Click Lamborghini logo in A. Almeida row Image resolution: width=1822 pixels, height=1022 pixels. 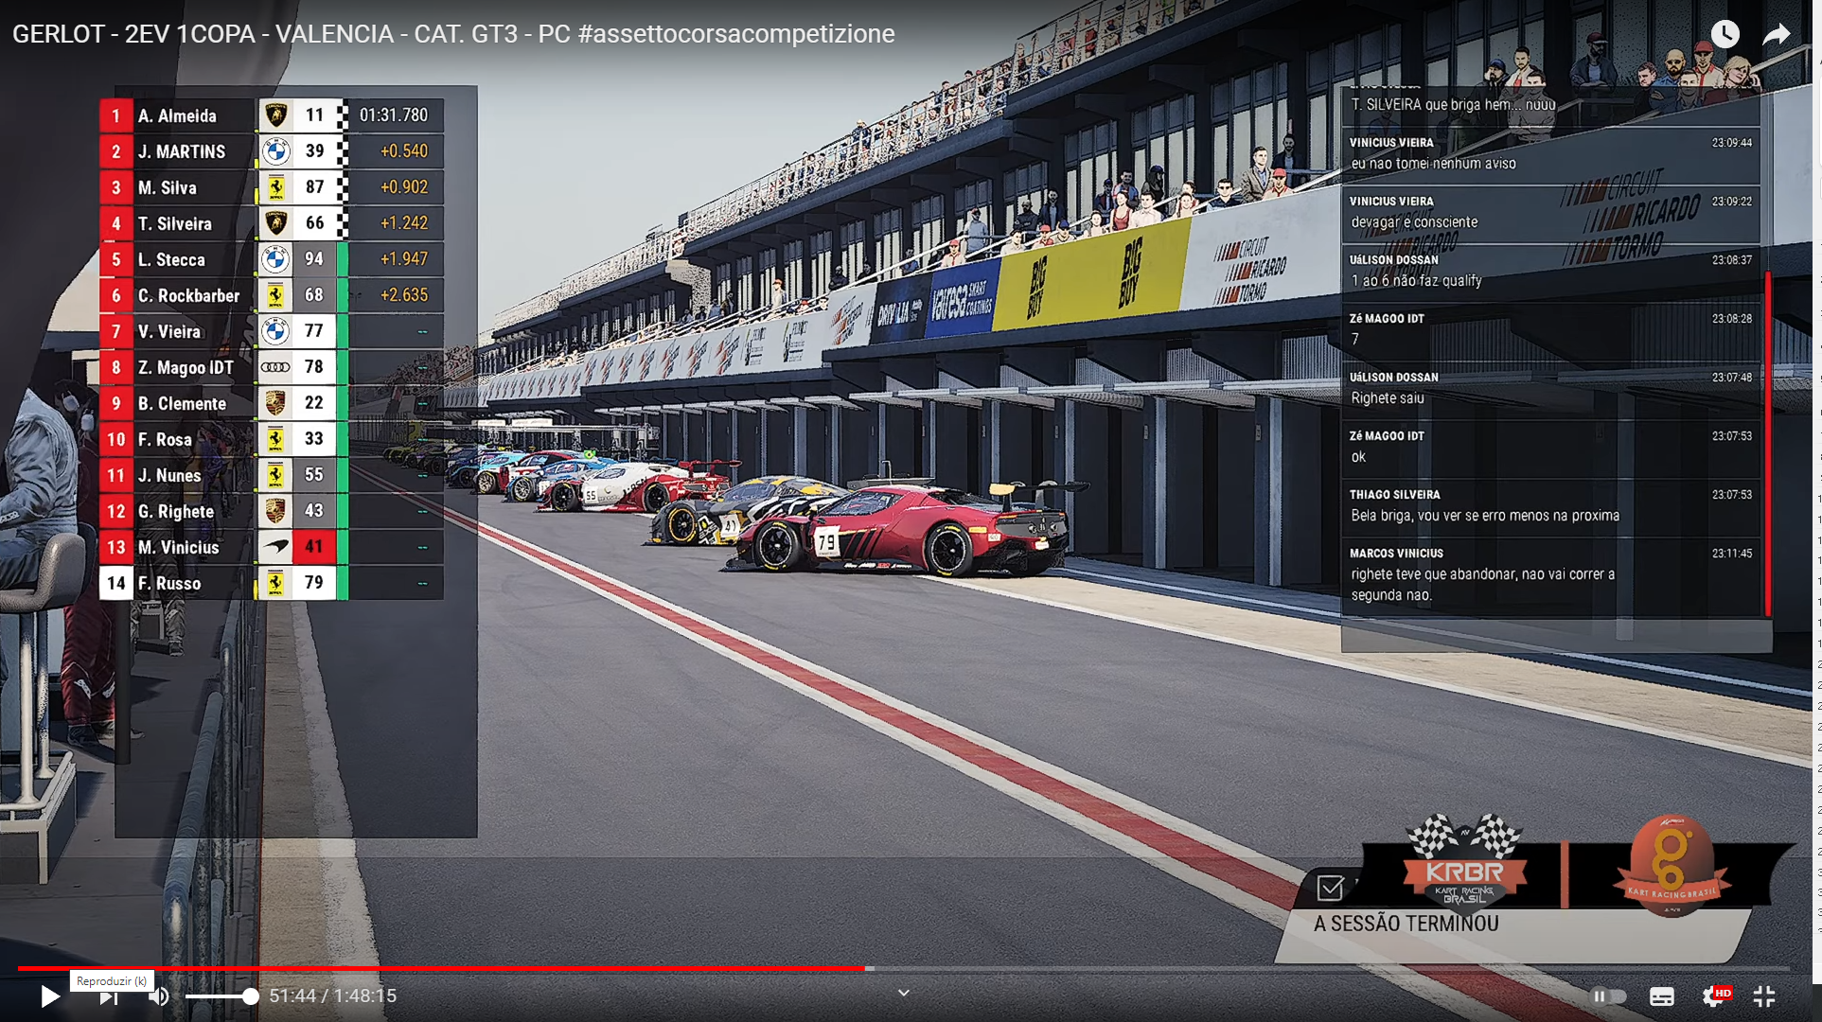[275, 115]
